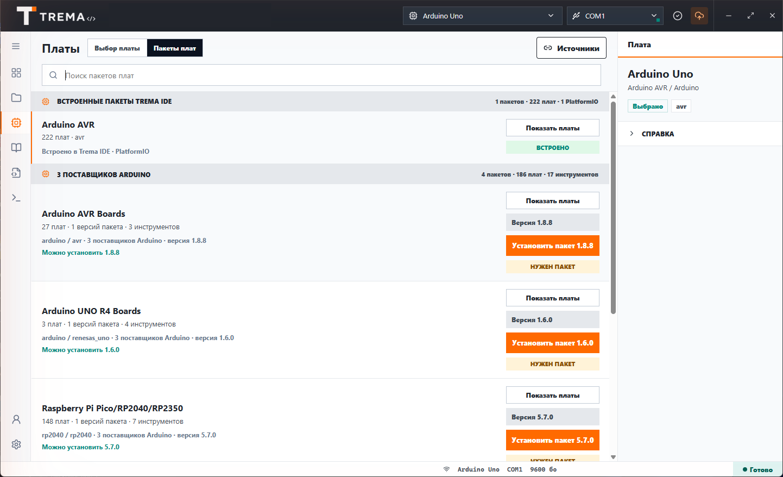The image size is (783, 477).
Task: Open the folder icon in the sidebar
Action: pos(16,98)
